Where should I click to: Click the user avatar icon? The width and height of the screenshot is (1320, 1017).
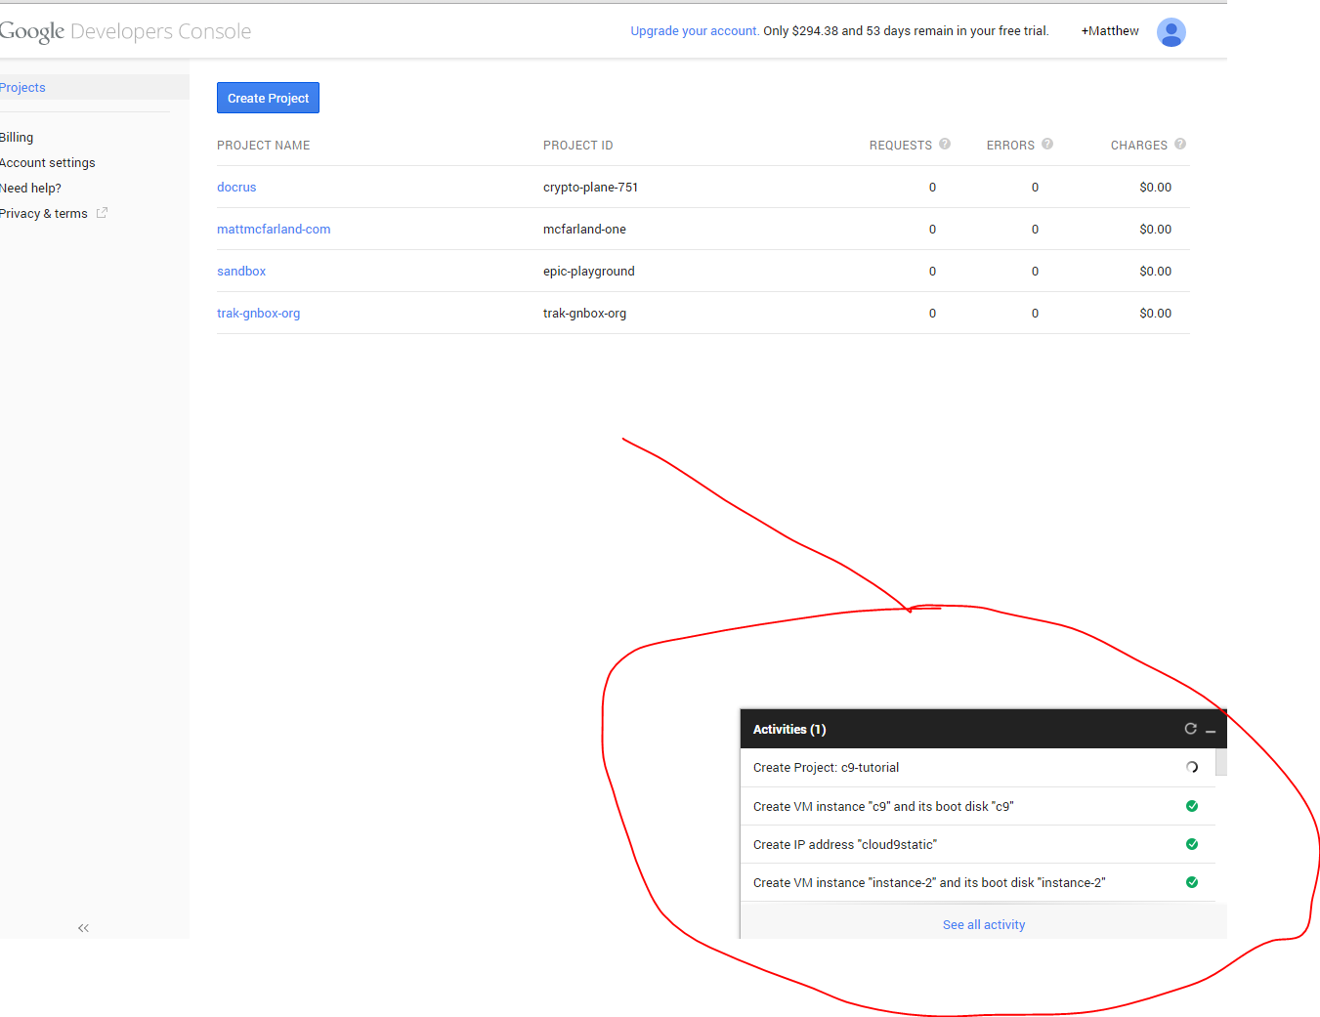pos(1171,32)
